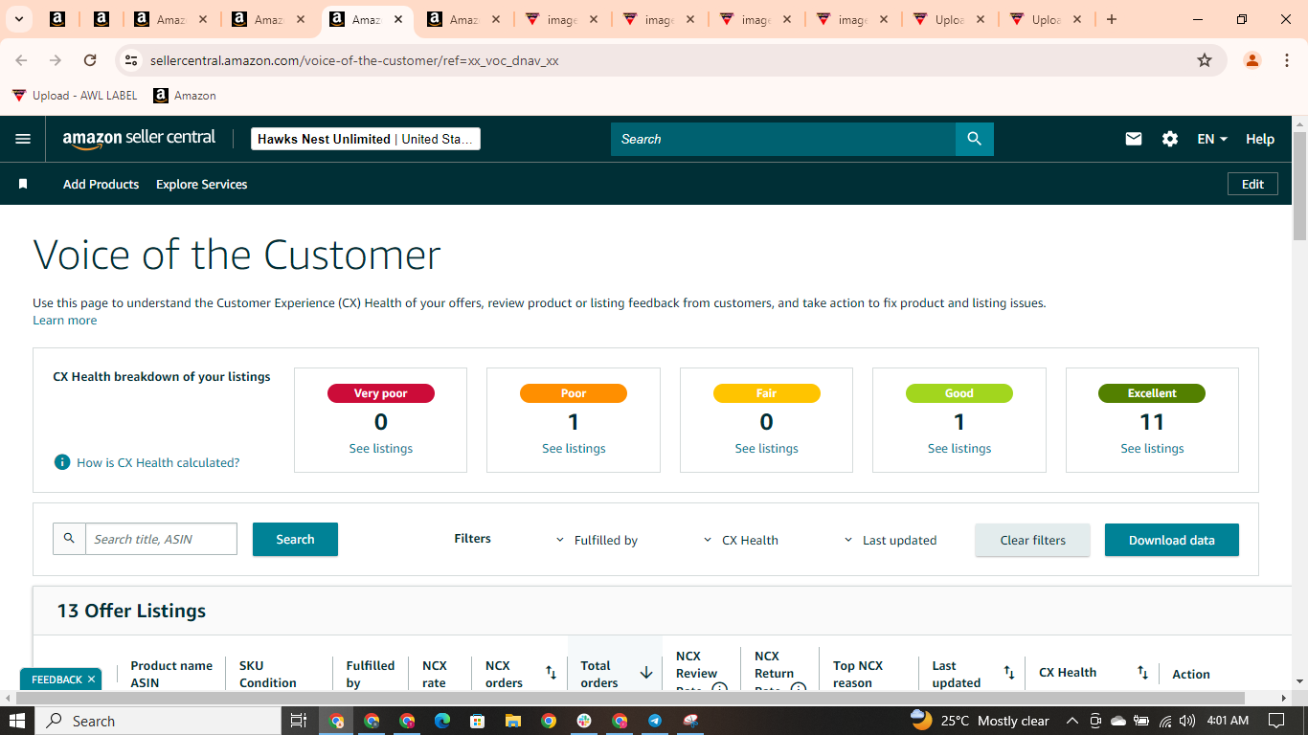This screenshot has width=1308, height=735.
Task: Sort by Last updated arrows
Action: click(1009, 673)
